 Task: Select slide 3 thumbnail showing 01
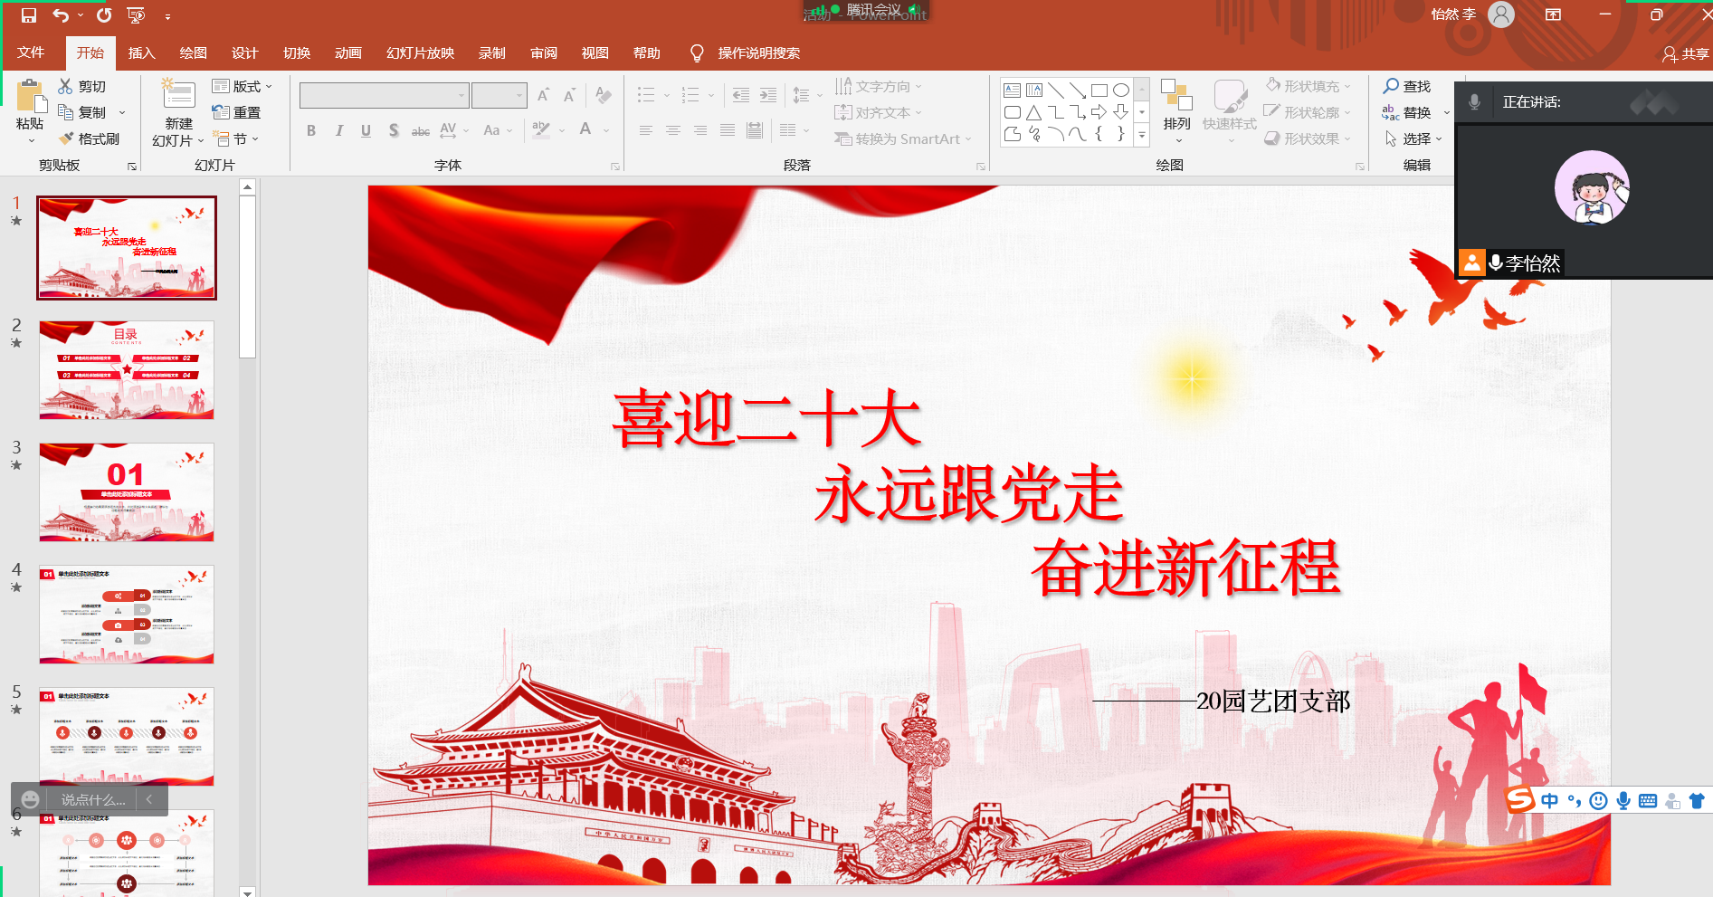point(127,491)
